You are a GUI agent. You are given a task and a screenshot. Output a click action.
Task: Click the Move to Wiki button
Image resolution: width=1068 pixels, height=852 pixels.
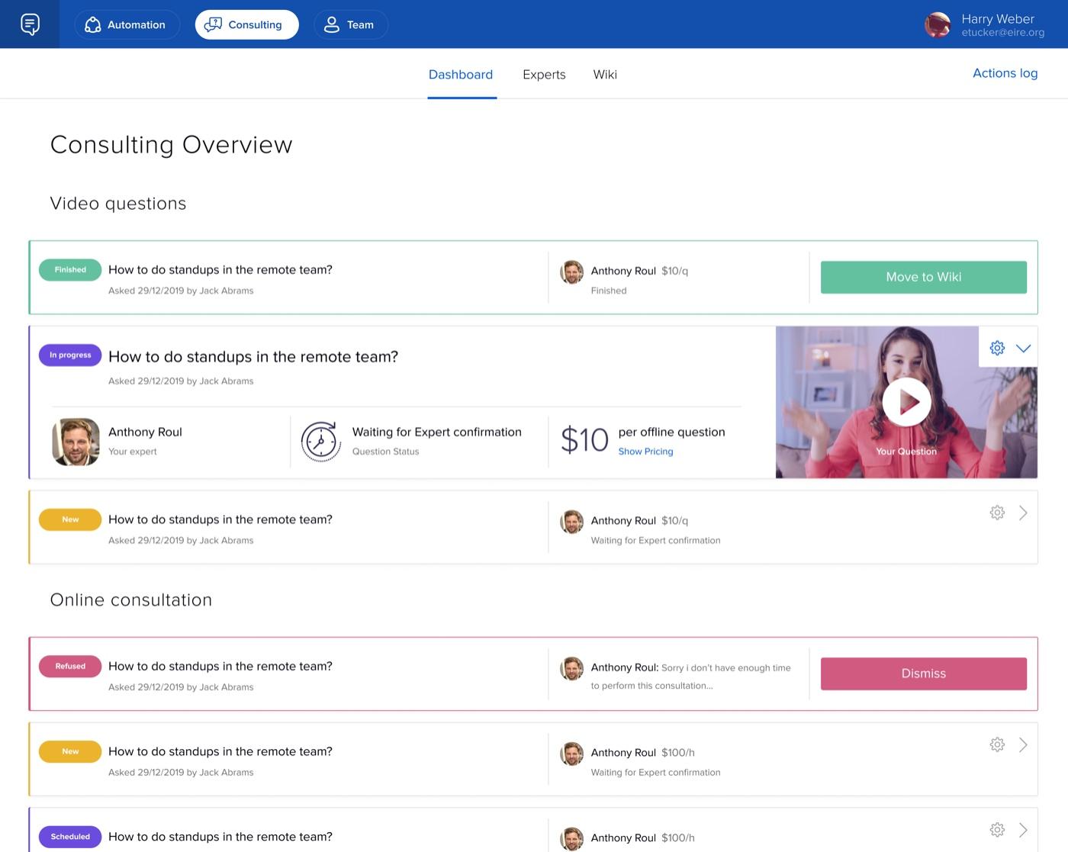point(923,277)
